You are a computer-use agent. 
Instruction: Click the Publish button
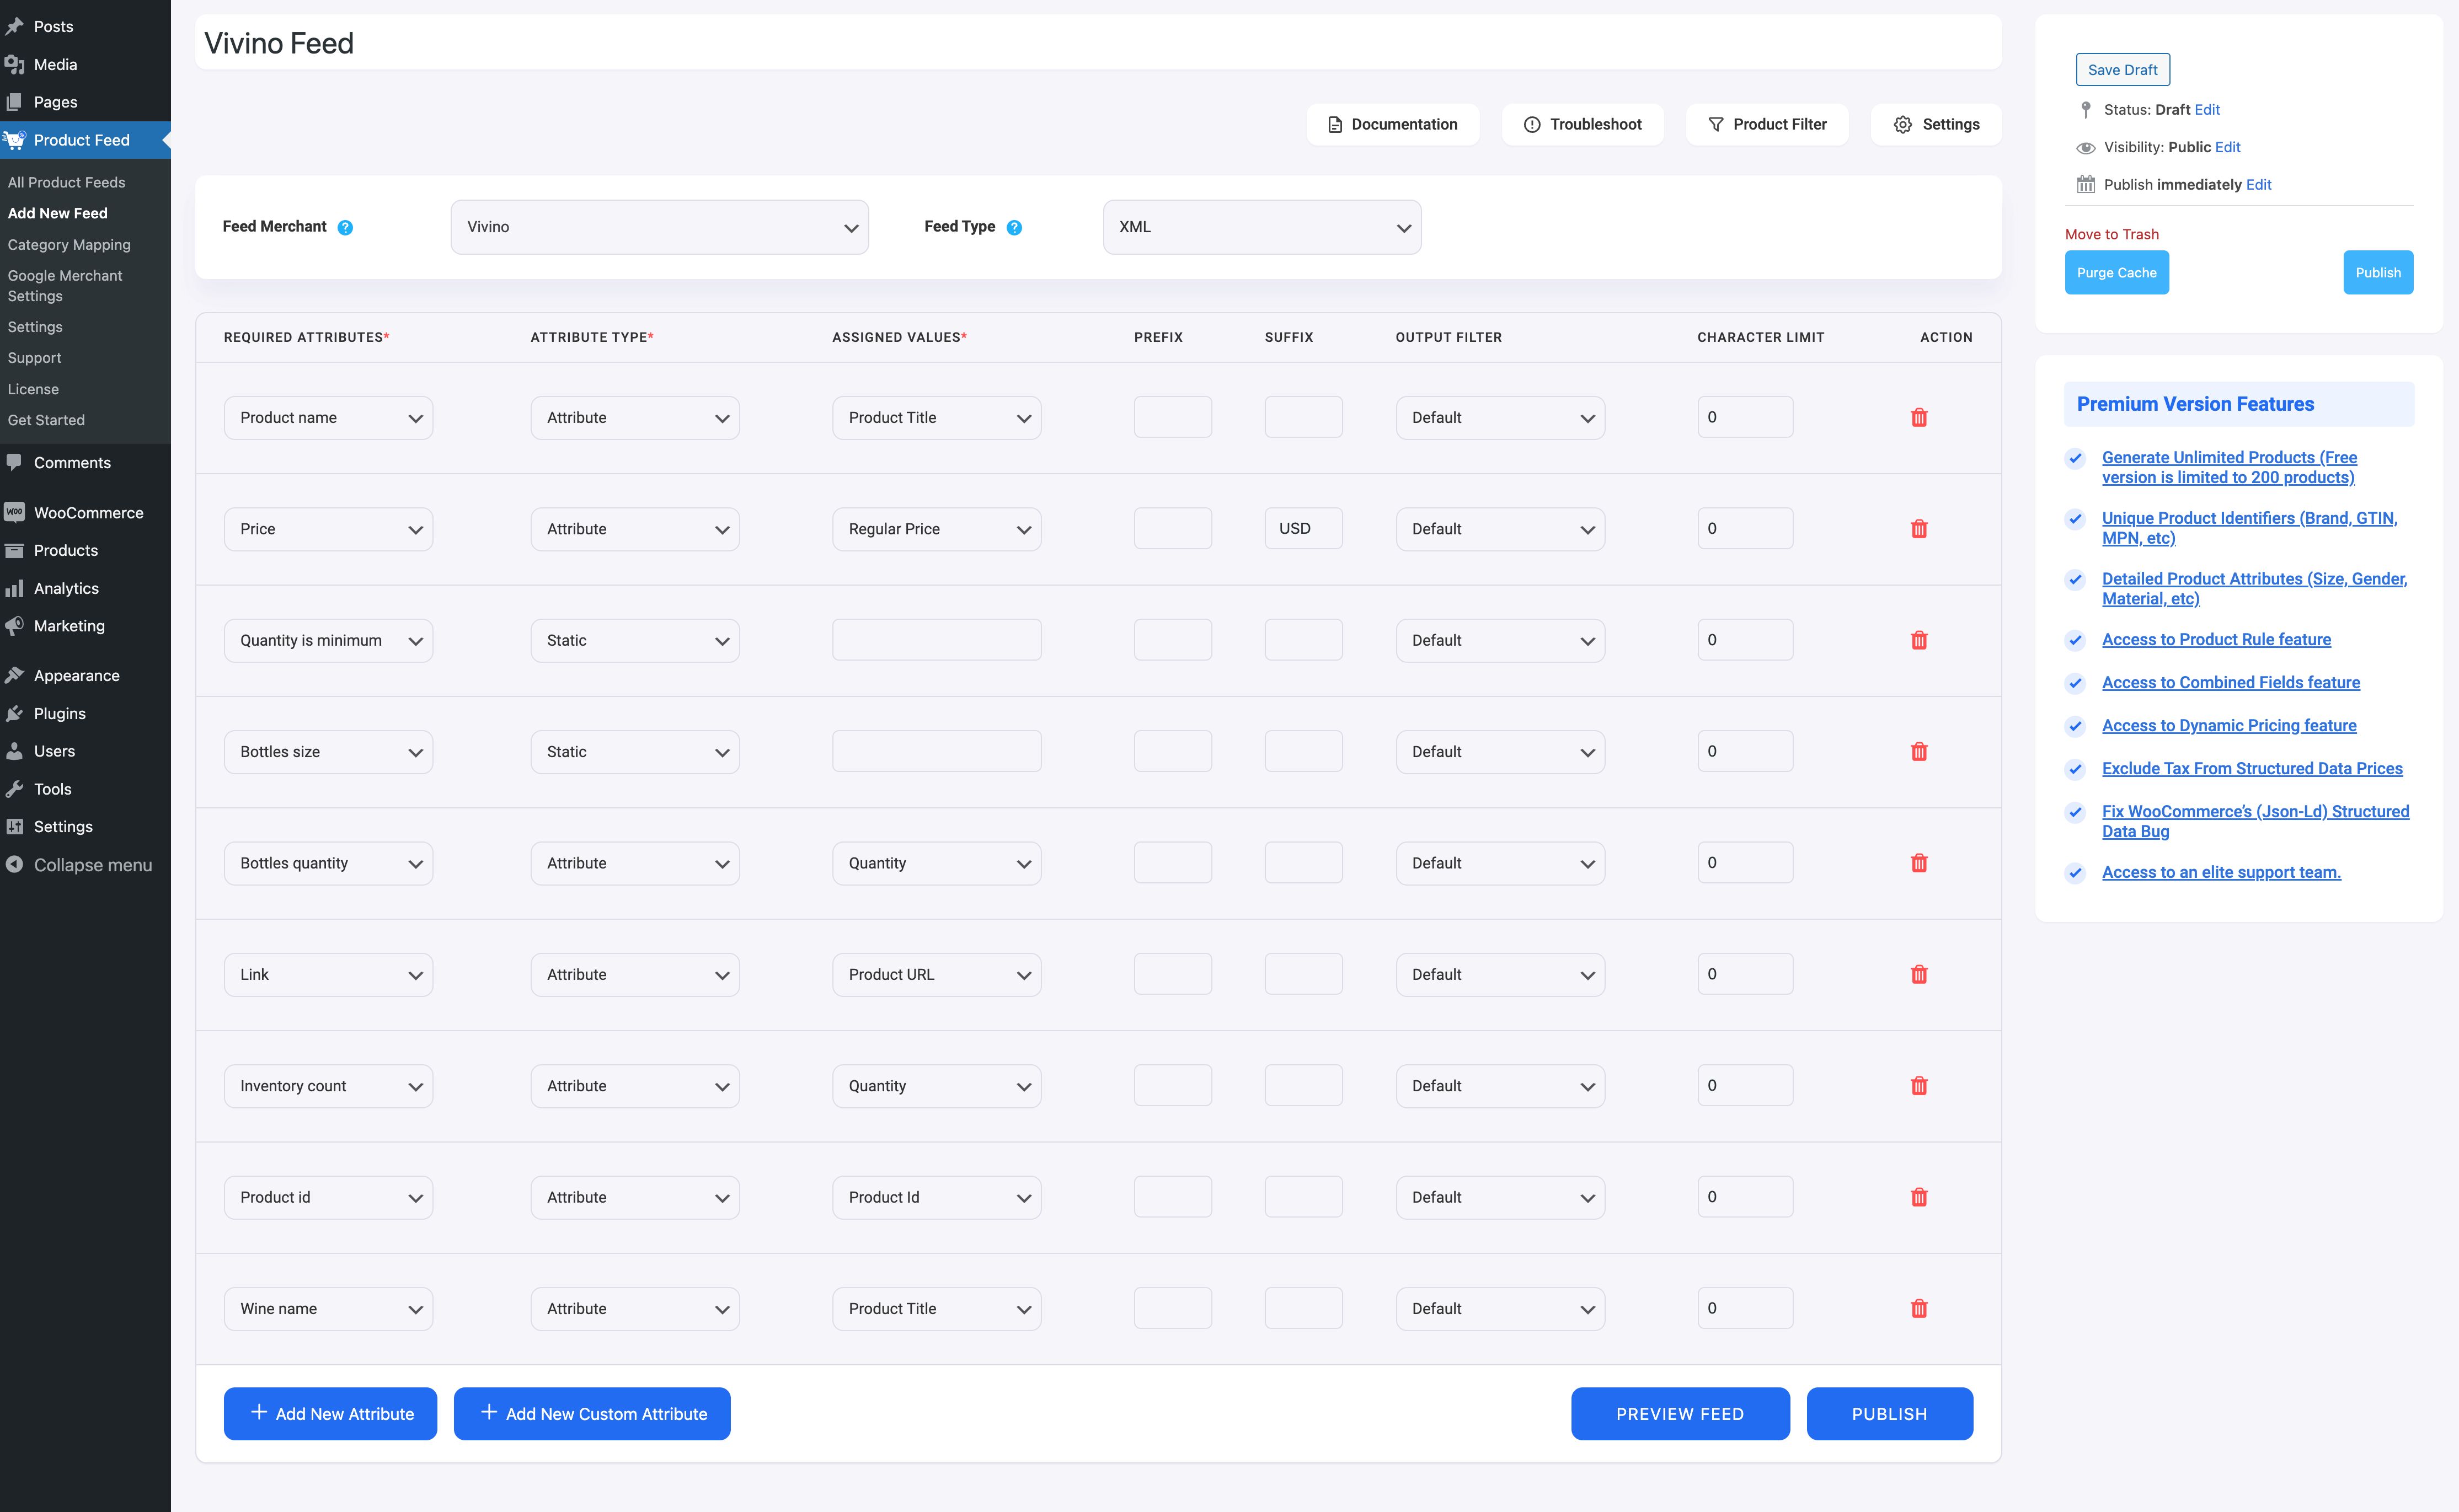(1888, 1412)
